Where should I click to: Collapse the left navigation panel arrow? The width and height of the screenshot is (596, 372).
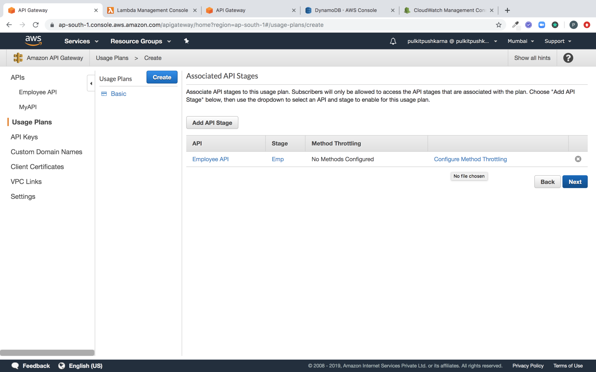click(91, 83)
